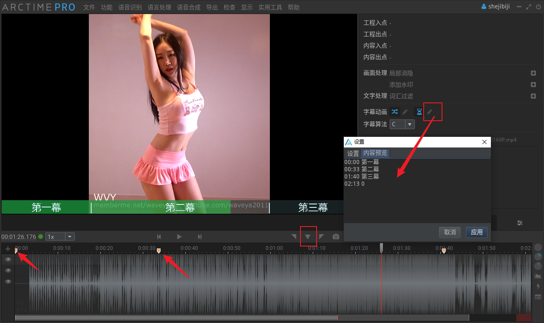Image resolution: width=544 pixels, height=323 pixels.
Task: Hide the second track with eye icon
Action: tap(8, 270)
